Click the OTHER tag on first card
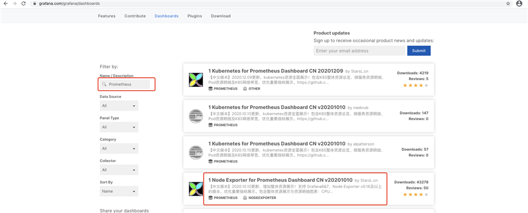 pos(254,89)
